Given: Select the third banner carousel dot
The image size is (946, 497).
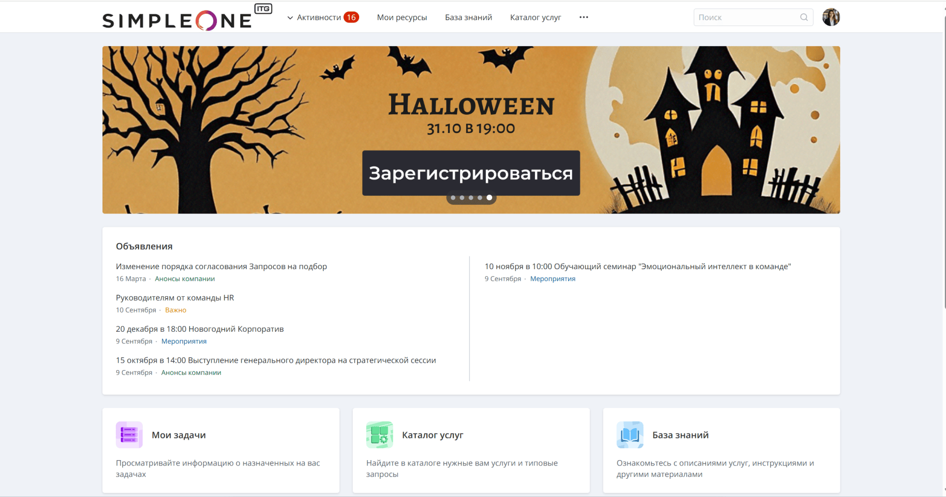Looking at the screenshot, I should [x=471, y=198].
